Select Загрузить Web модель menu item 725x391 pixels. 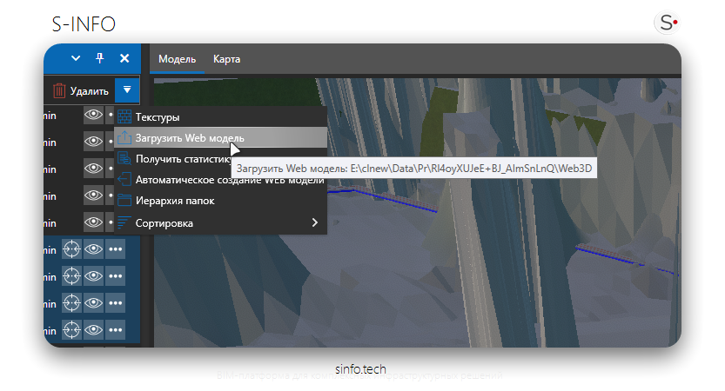[190, 138]
